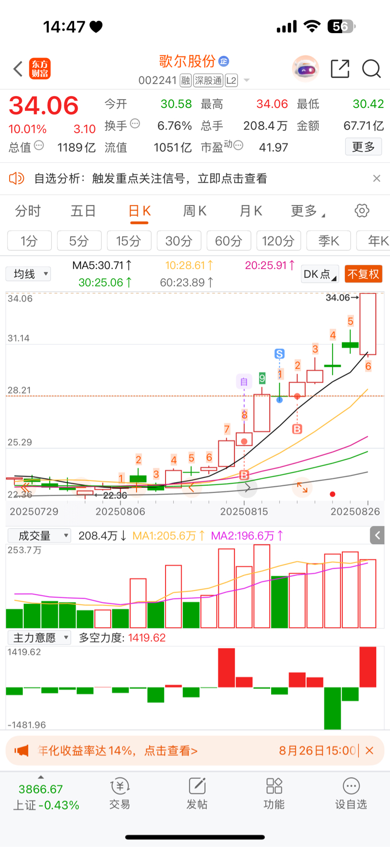The height and width of the screenshot is (847, 390).
Task: Select the 日K tab
Action: (140, 211)
